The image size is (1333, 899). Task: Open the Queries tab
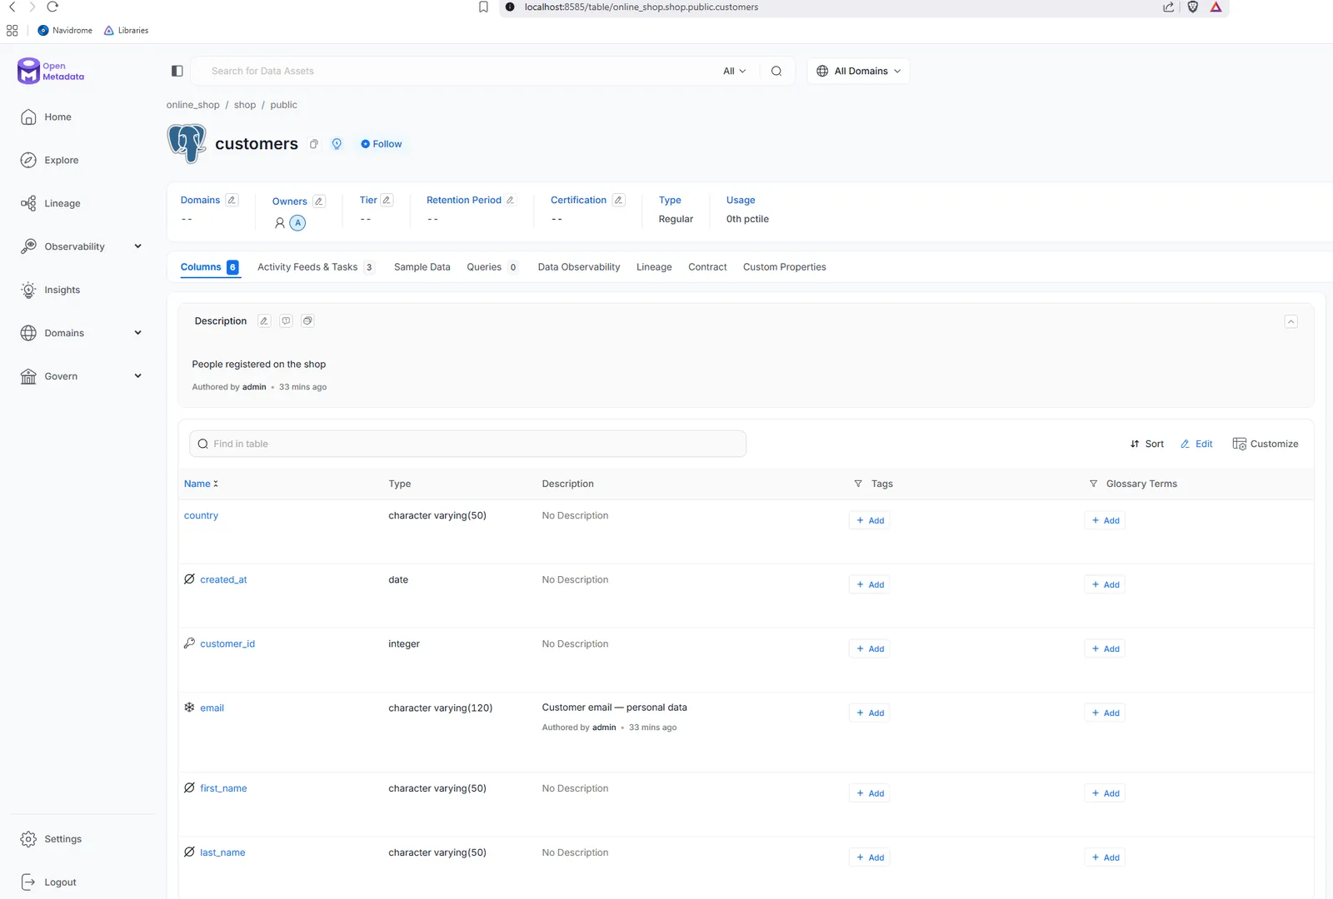point(492,267)
